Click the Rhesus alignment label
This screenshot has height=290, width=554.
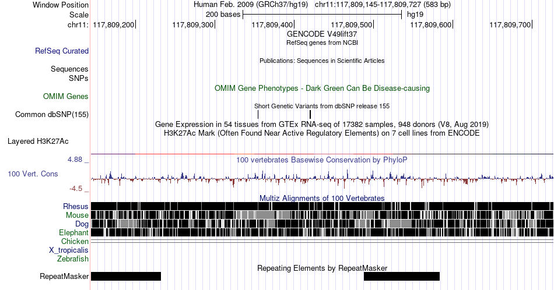(x=76, y=206)
